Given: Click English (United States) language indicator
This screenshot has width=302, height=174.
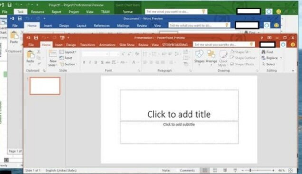Looking at the screenshot, I should click(x=61, y=170).
